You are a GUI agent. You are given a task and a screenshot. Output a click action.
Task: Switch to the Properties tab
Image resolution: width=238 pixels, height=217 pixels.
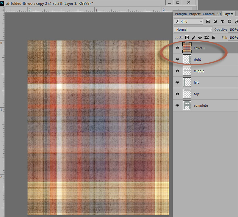point(195,14)
